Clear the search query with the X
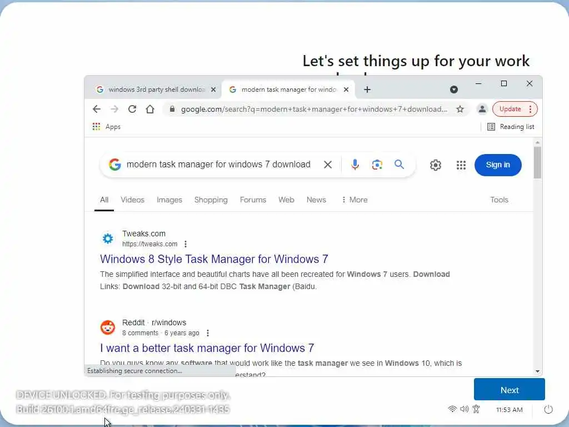This screenshot has height=427, width=569. click(328, 165)
